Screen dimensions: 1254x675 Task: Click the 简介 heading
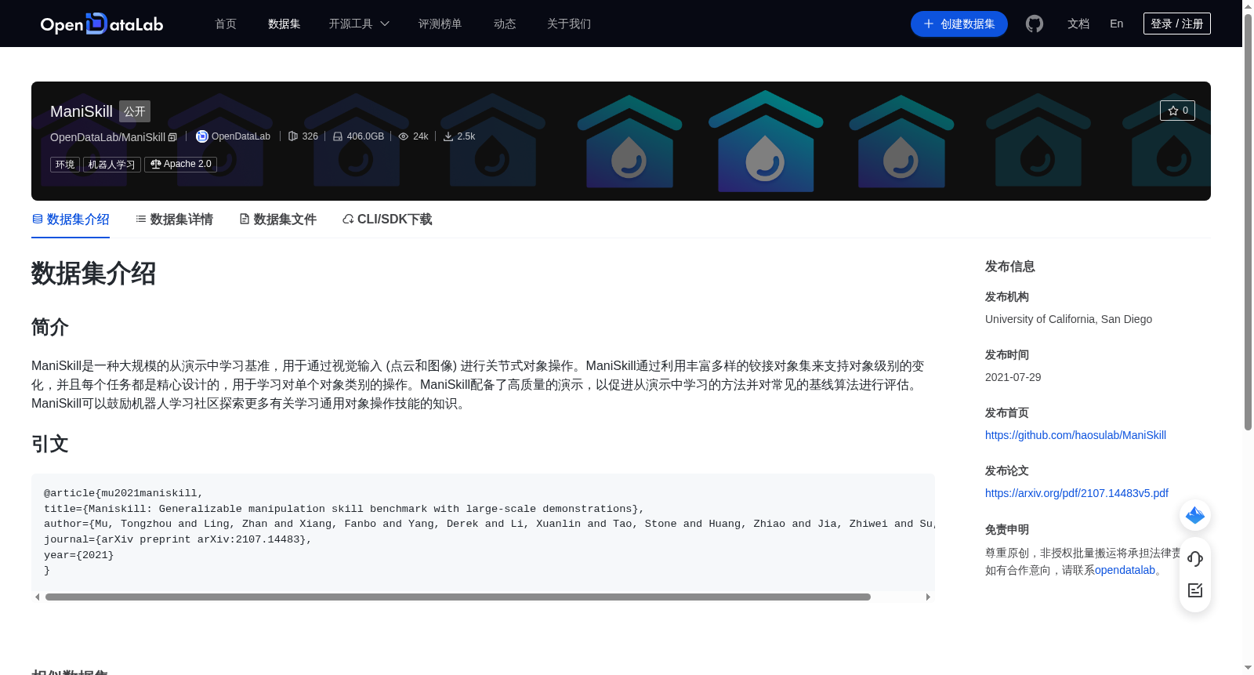pos(50,327)
